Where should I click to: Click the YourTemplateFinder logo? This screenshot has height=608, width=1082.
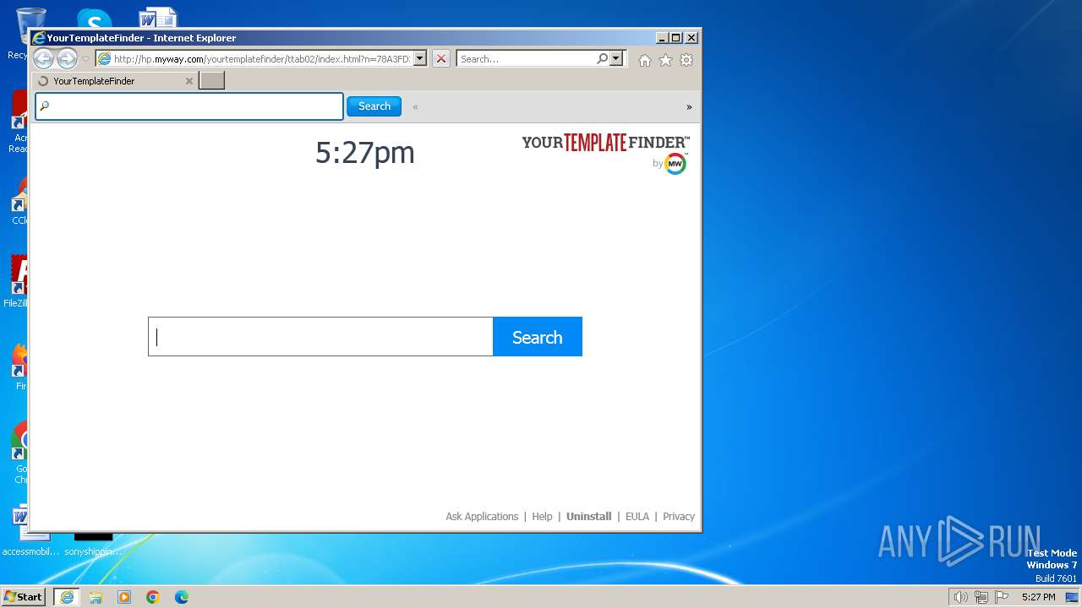point(605,142)
